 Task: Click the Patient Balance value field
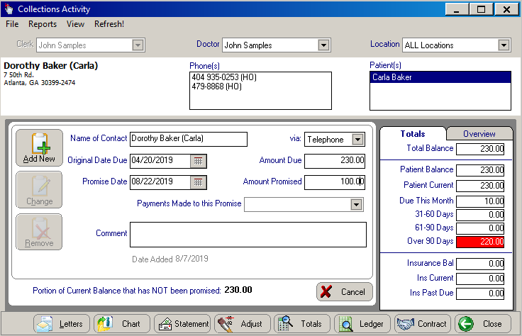(x=480, y=170)
